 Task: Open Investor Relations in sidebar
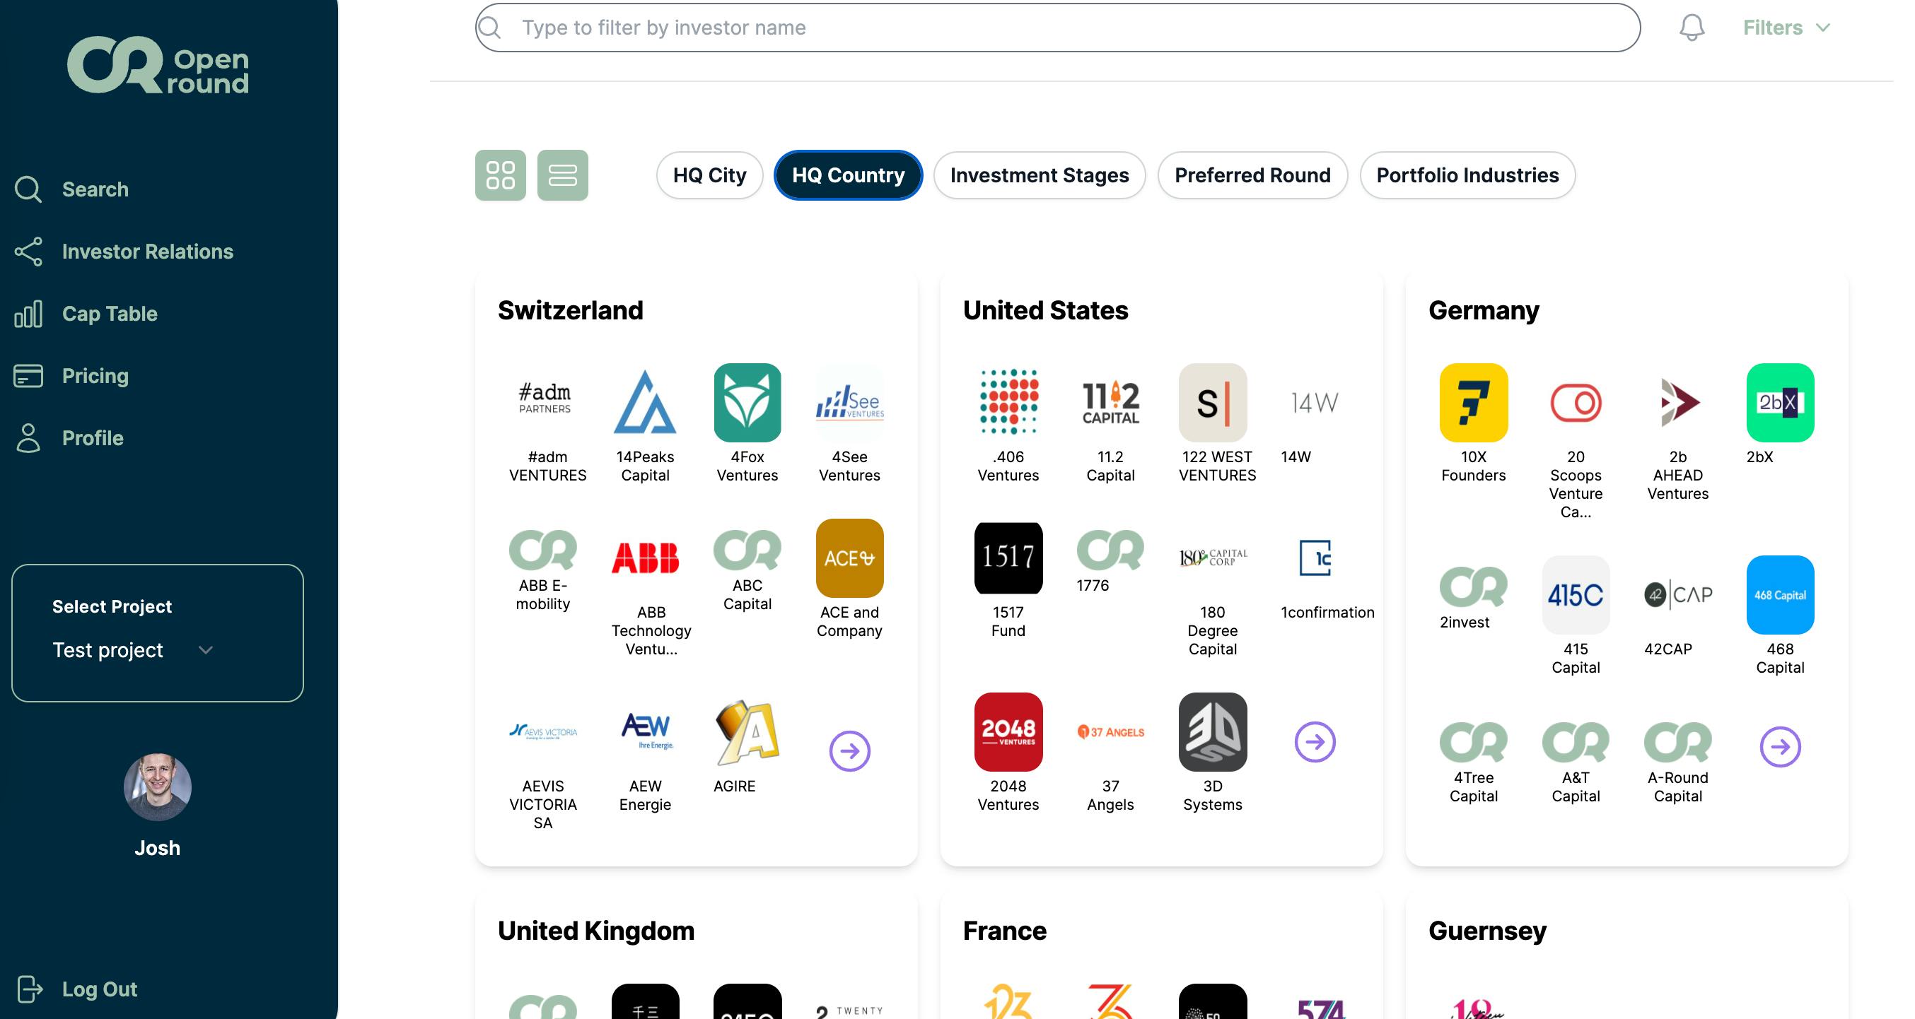pos(124,252)
